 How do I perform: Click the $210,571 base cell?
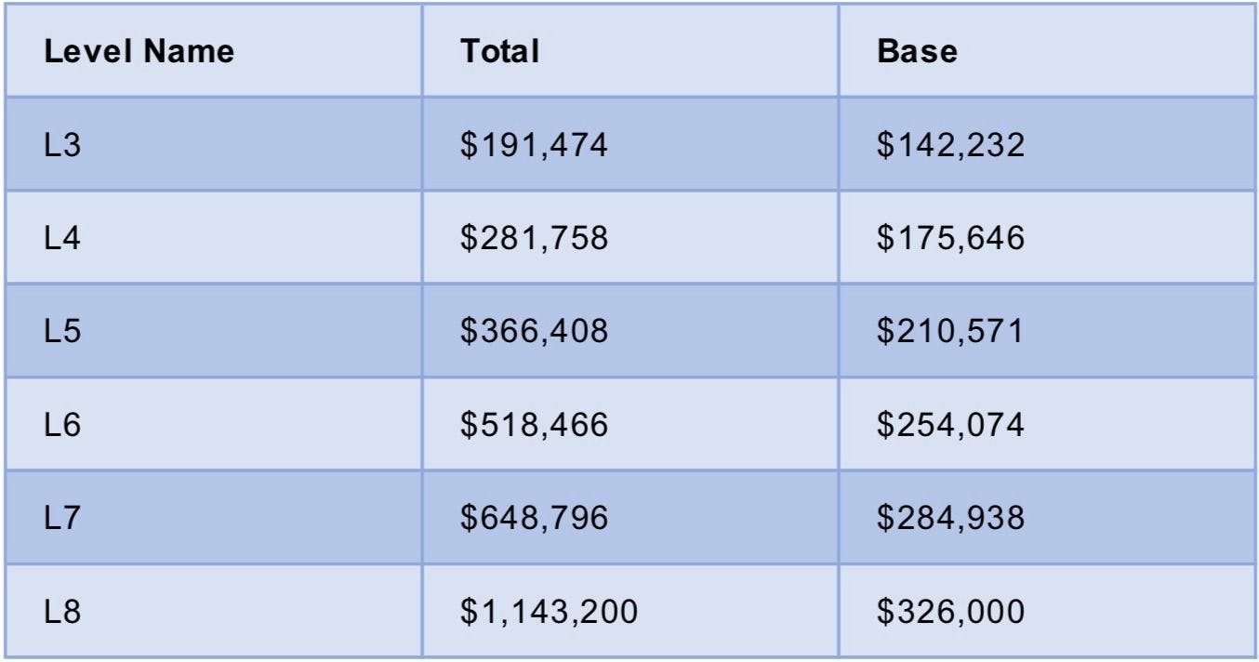tap(950, 332)
